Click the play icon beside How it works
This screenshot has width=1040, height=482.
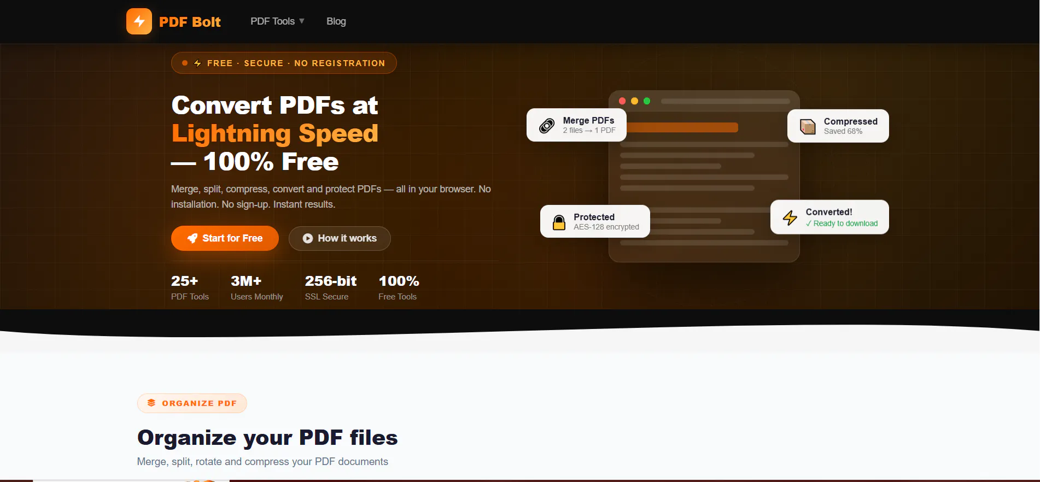point(308,238)
